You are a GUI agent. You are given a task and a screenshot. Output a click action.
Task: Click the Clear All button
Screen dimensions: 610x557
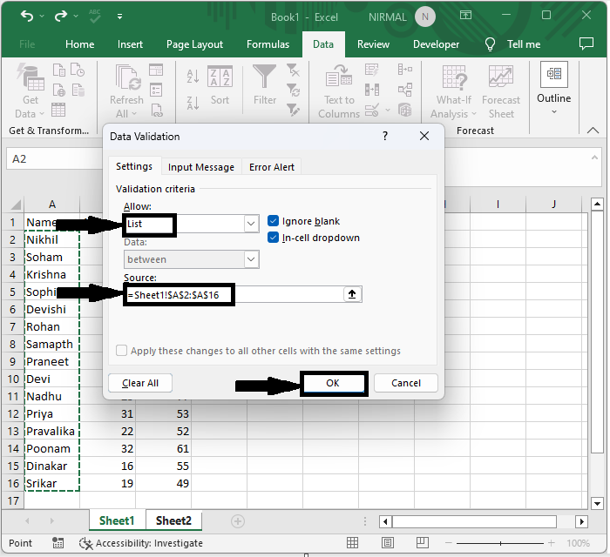point(140,383)
